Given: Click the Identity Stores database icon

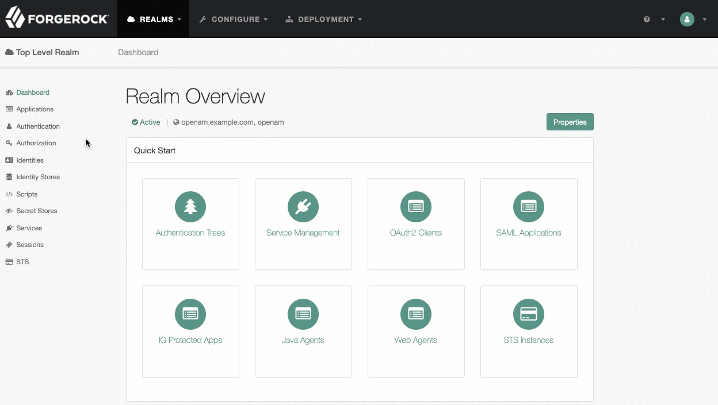Looking at the screenshot, I should 9,177.
